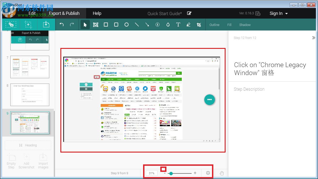The image size is (318, 179).
Task: Select the arrow drawing tool
Action: pos(147,25)
